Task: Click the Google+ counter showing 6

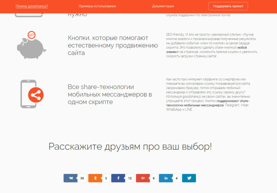Action: point(153,178)
